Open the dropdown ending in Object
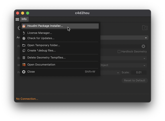Image resolution: width=165 pixels, height=121 pixels. click(123, 65)
